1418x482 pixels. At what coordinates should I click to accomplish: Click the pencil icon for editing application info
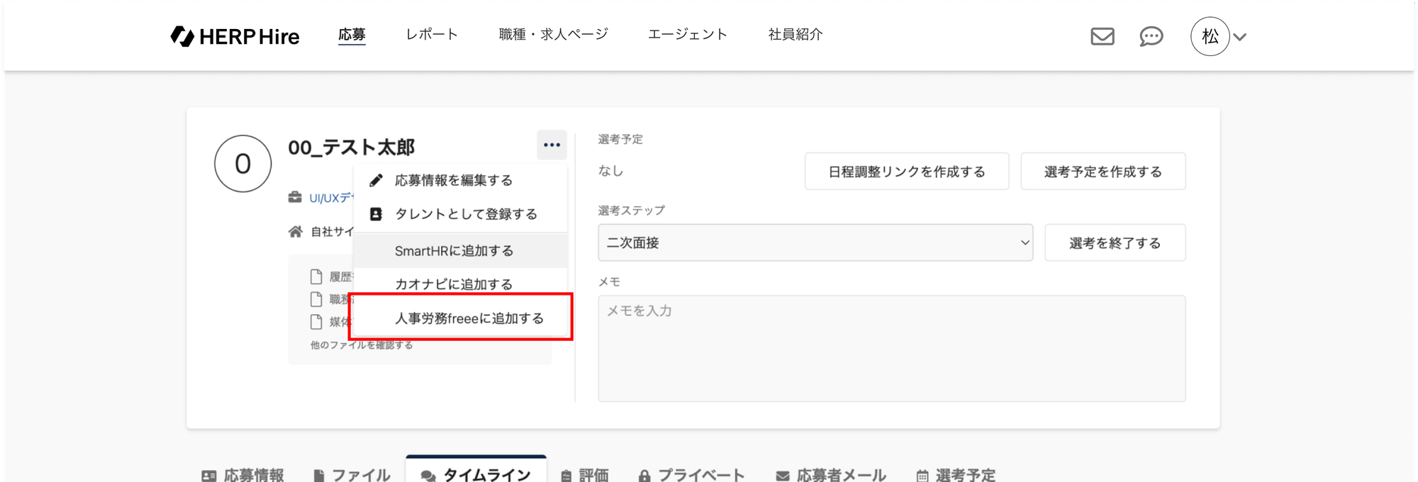click(376, 181)
